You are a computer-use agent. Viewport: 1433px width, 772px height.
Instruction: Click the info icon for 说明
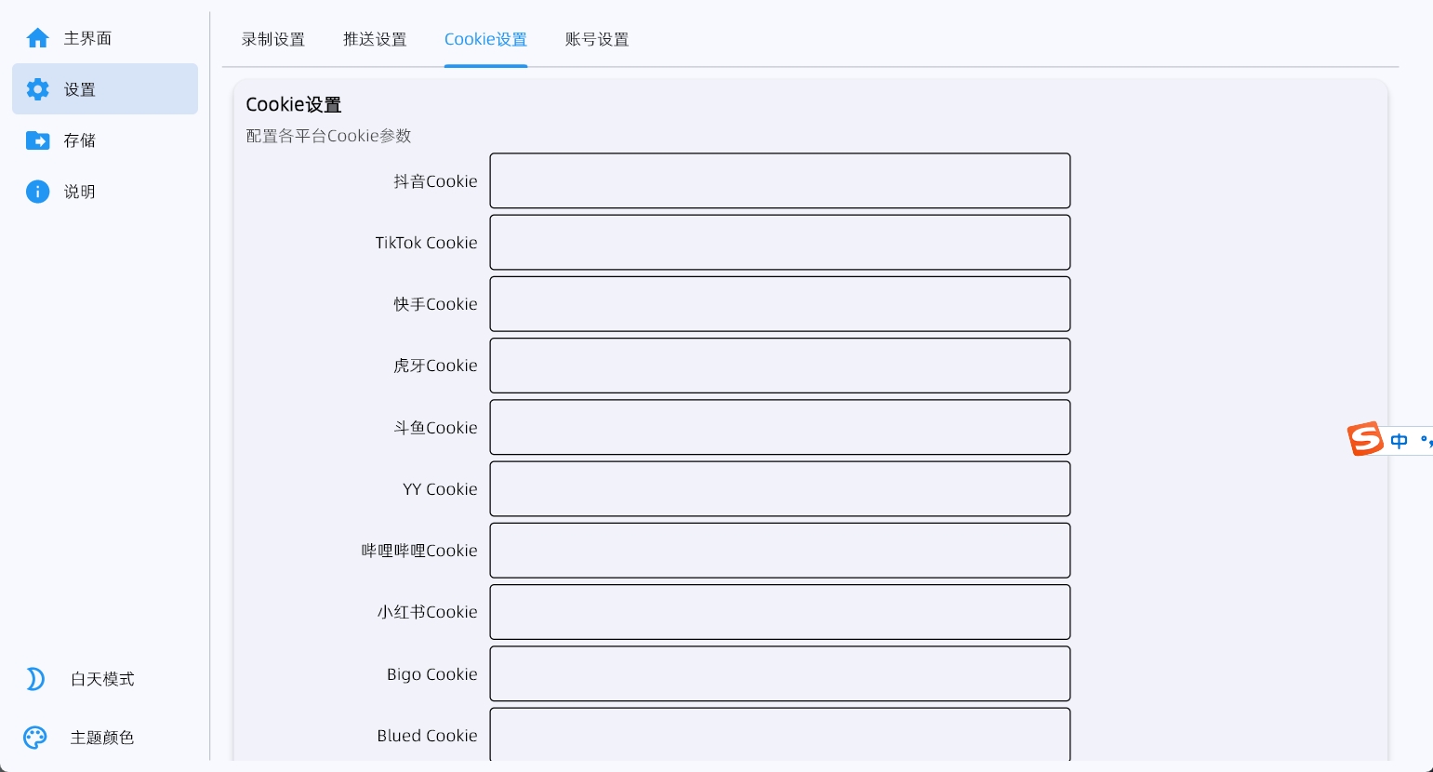click(37, 192)
